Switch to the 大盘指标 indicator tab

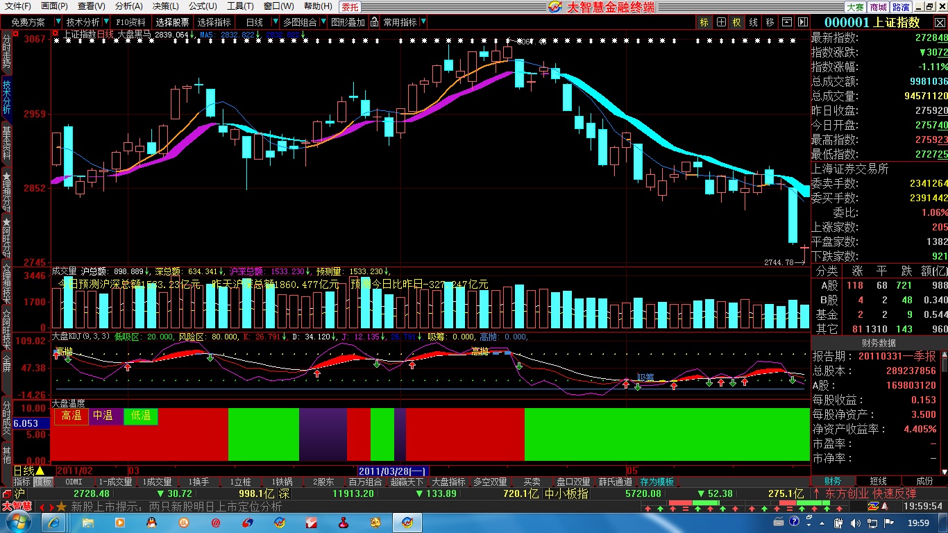tap(448, 482)
